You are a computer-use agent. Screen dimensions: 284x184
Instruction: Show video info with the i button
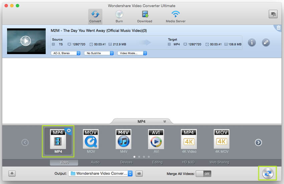[252, 42]
